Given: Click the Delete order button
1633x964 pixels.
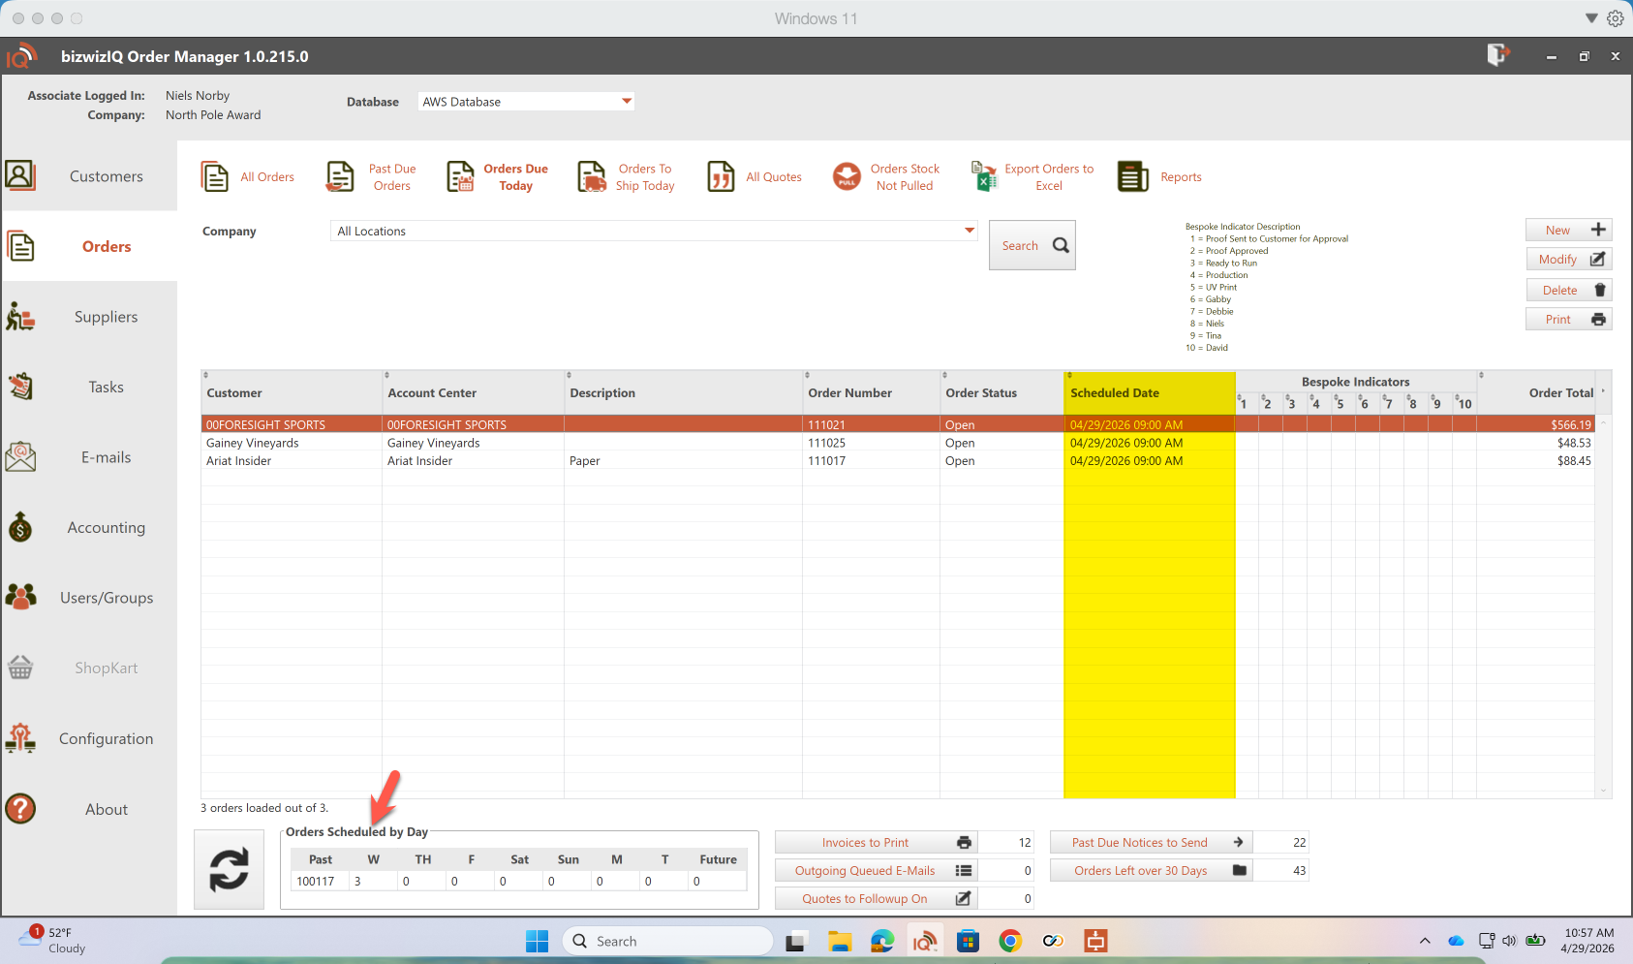Looking at the screenshot, I should pyautogui.click(x=1567, y=290).
